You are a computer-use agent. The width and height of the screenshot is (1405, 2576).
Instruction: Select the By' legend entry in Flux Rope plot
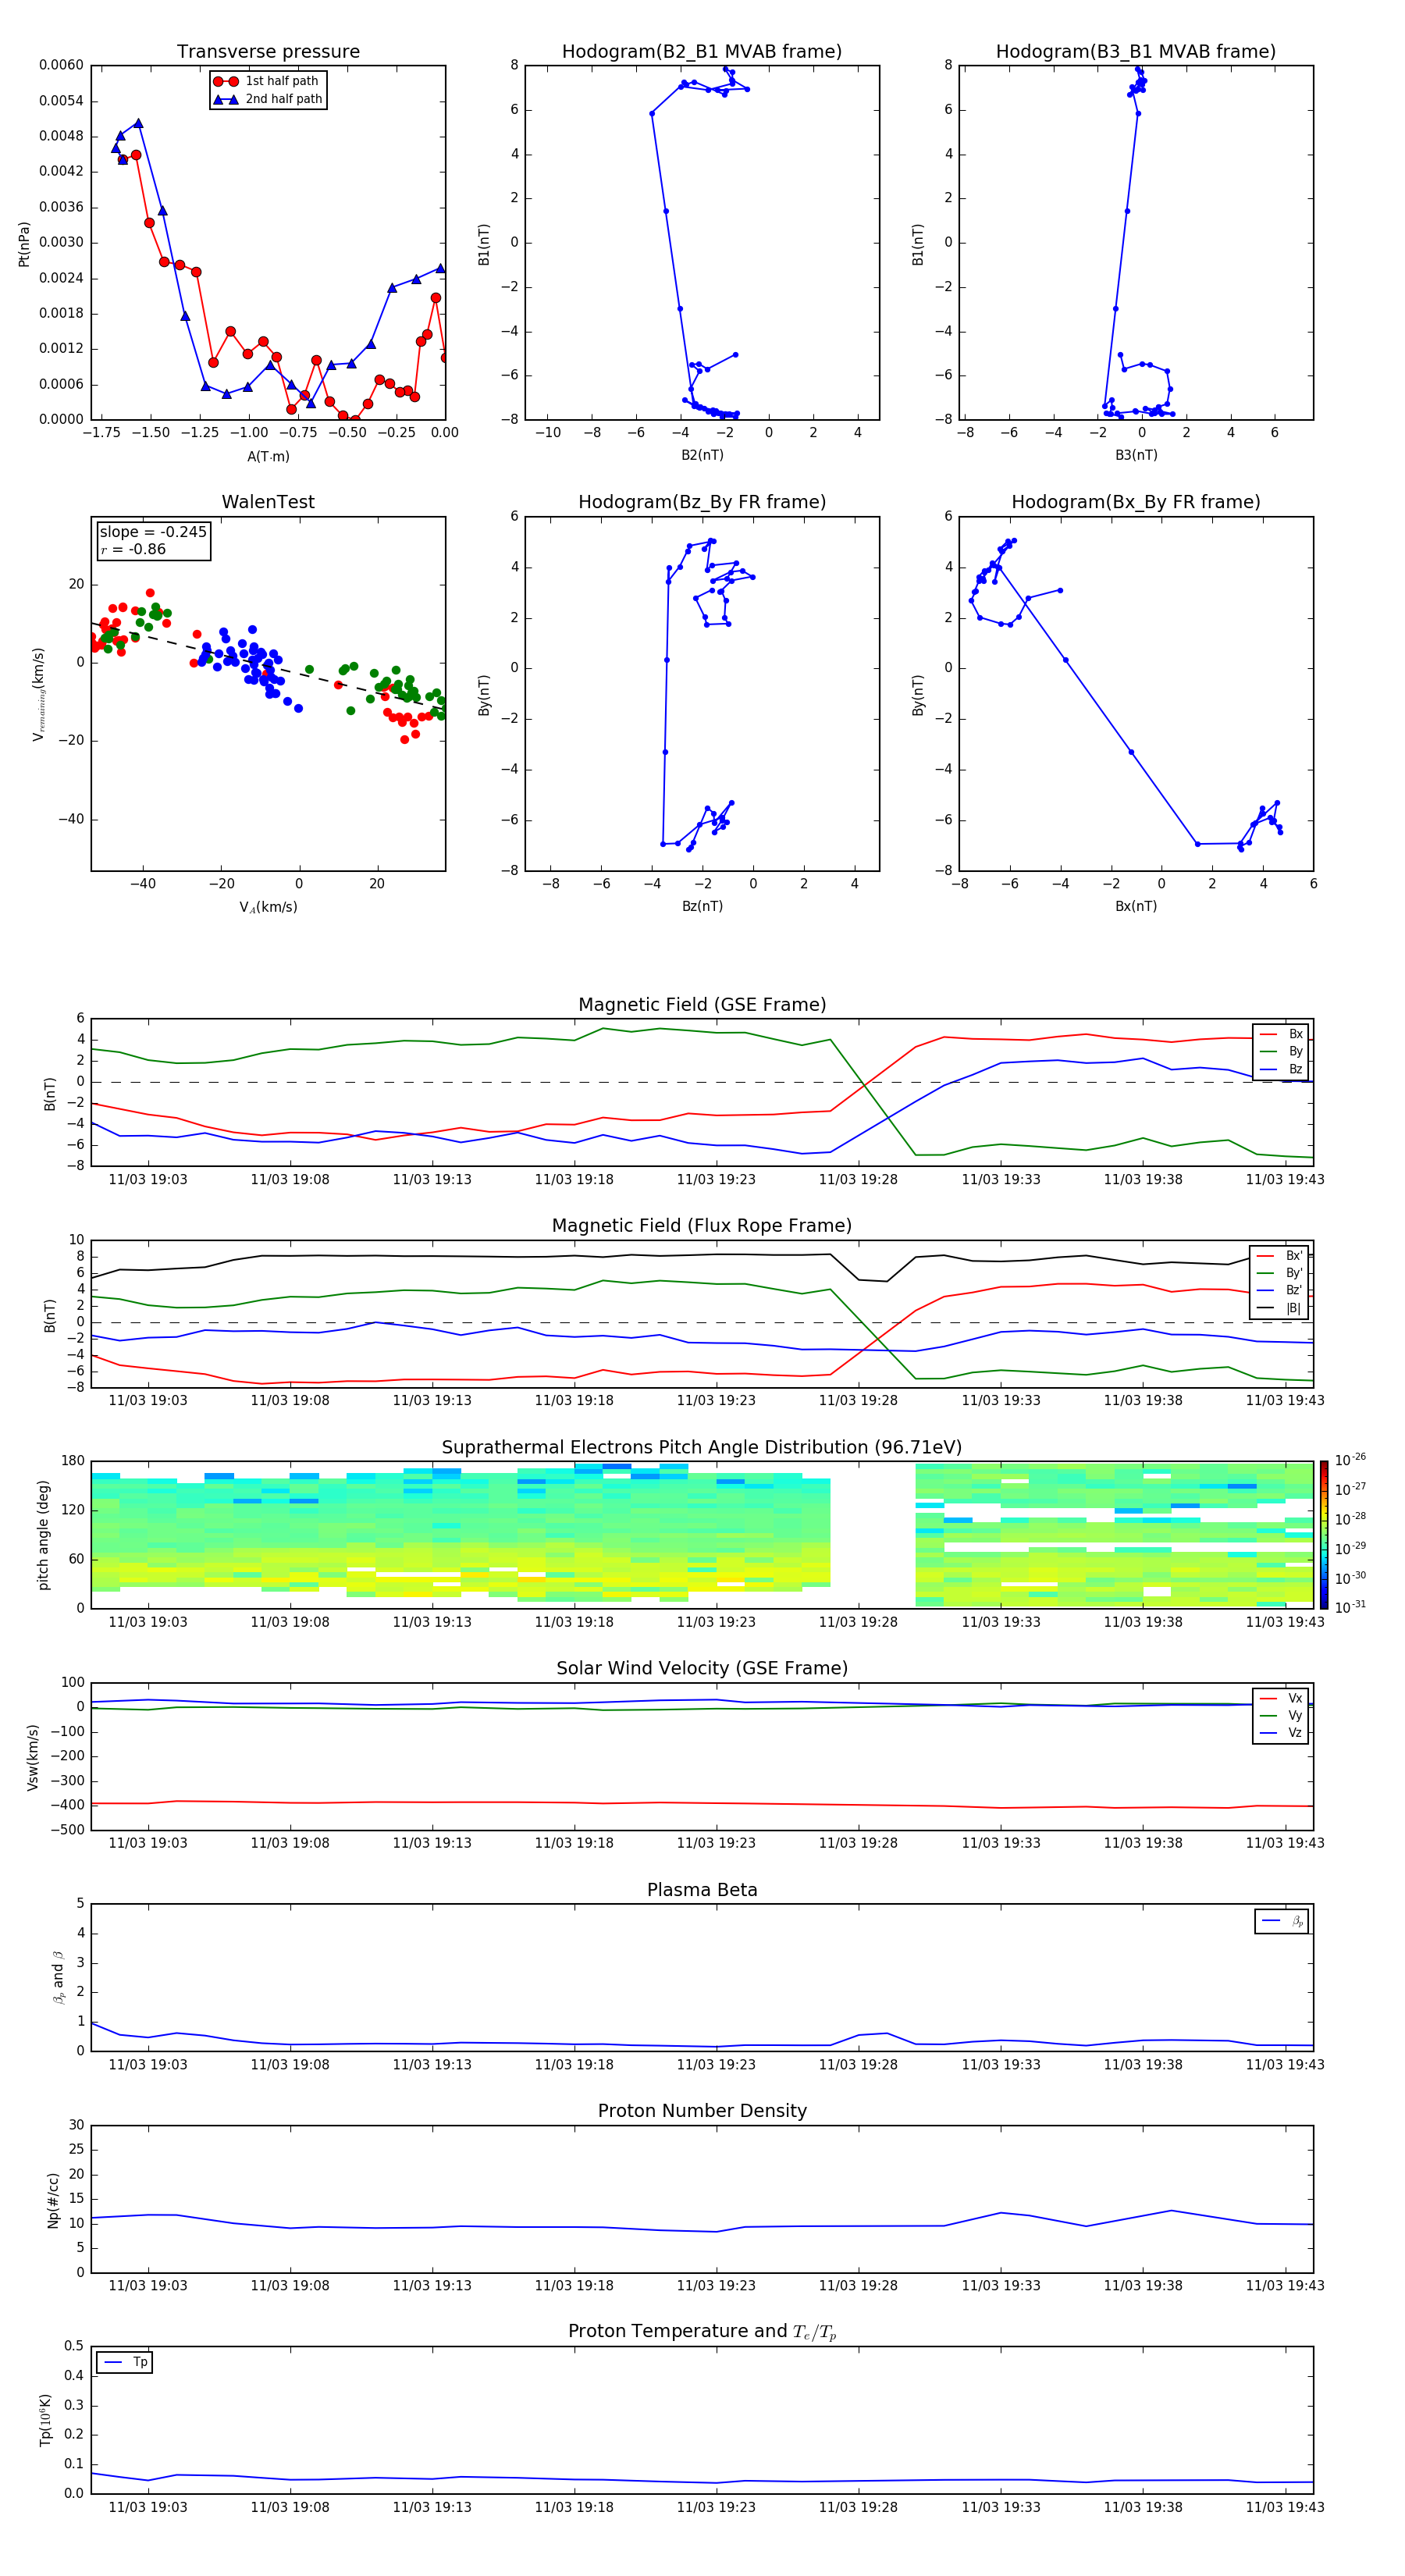[1280, 1273]
